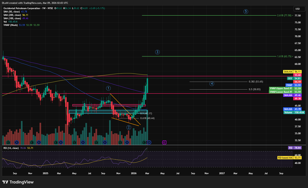Click the 0.5 (42.17) retracement label
308x188 pixels.
(x=146, y=114)
